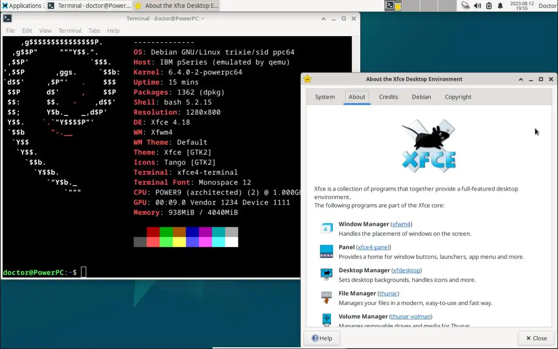Open the Doctor user menu
The image size is (558, 349).
coord(547,6)
